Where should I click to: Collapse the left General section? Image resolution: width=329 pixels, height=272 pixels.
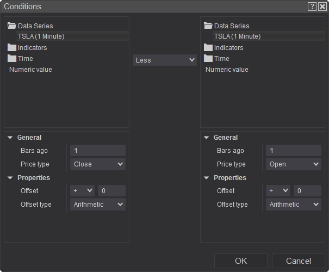coord(10,138)
